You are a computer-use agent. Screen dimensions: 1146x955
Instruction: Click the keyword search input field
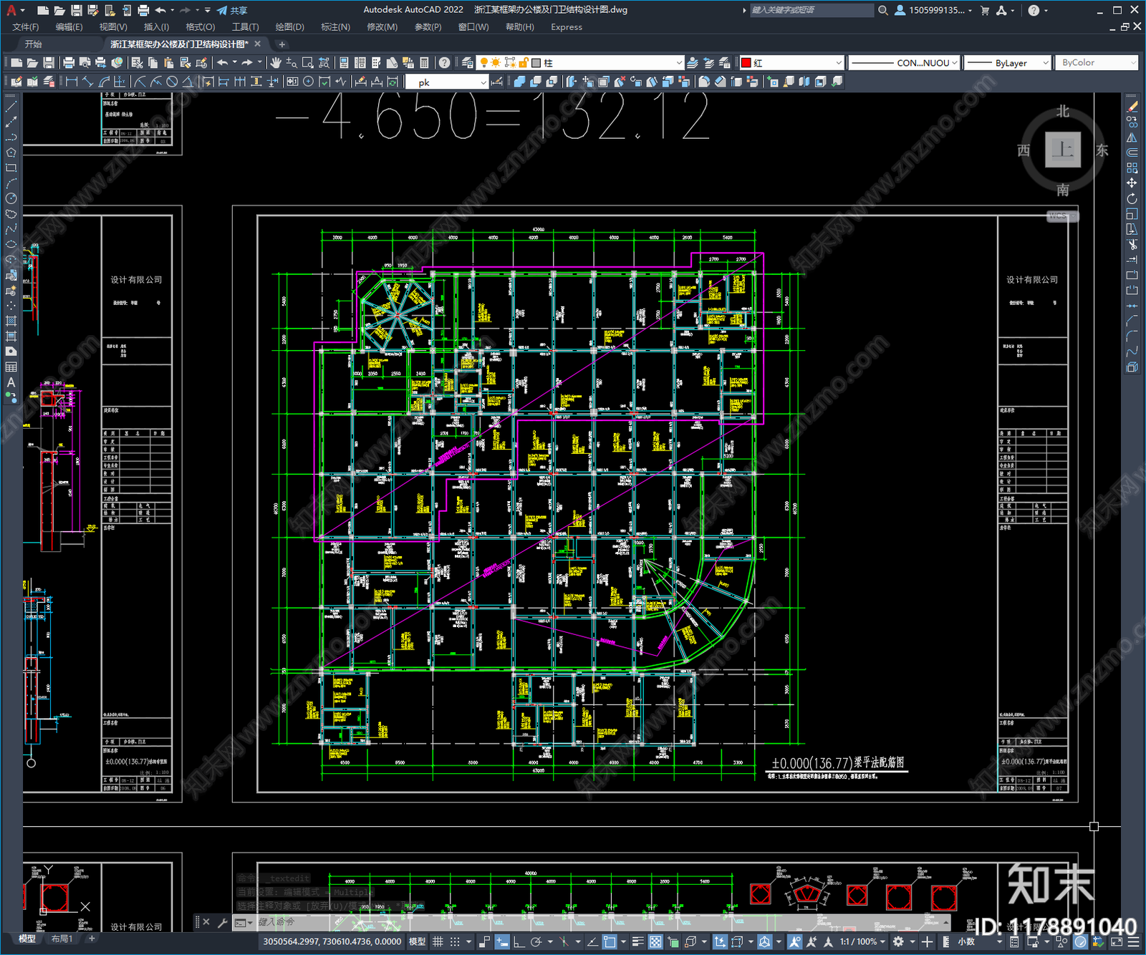click(811, 10)
